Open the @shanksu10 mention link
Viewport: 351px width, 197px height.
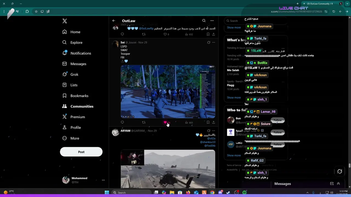pos(208,142)
